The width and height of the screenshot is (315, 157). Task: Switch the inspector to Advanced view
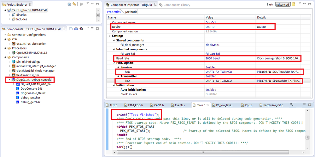pos(283,4)
